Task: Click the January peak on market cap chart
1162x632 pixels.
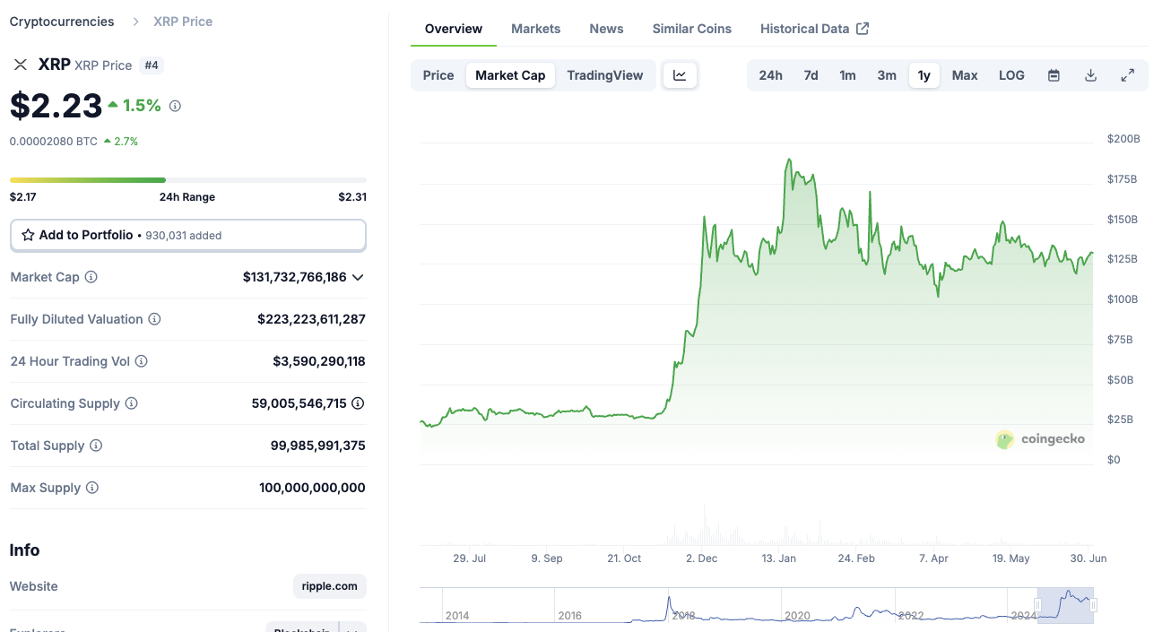Action: 789,160
